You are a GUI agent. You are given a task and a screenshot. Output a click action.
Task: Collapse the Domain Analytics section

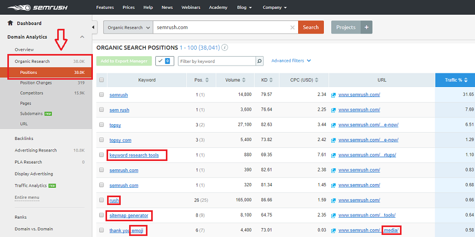[x=82, y=37]
